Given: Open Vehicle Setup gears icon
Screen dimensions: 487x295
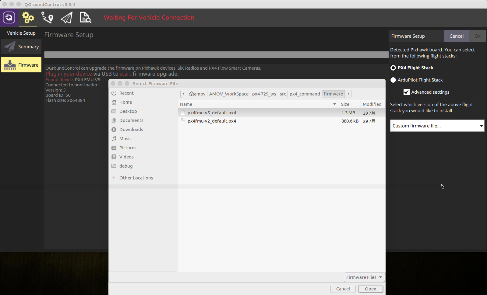Looking at the screenshot, I should tap(28, 18).
